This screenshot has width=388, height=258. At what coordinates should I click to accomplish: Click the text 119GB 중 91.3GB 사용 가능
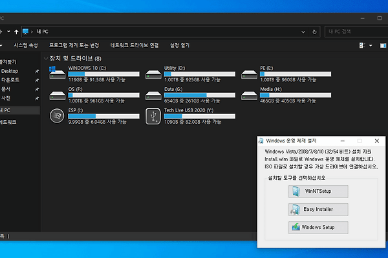pos(97,80)
